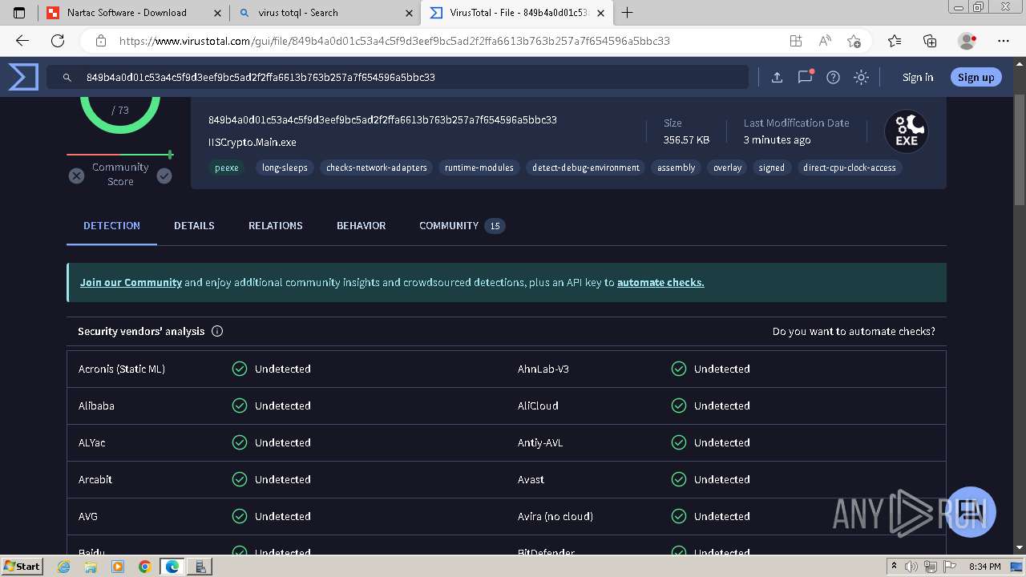
Task: Add page to favorites star icon
Action: coord(854,41)
